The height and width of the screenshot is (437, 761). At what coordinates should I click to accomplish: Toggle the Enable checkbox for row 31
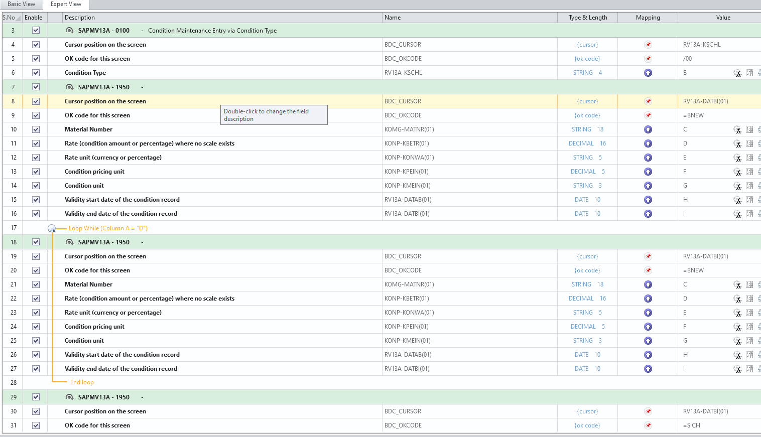tap(36, 425)
